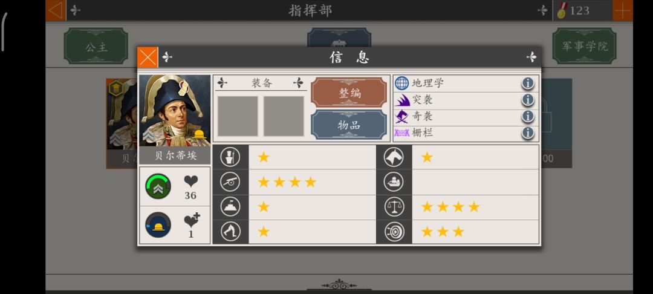The height and width of the screenshot is (294, 653).
Task: Tap the artillery cannon stat icon
Action: tap(230, 182)
